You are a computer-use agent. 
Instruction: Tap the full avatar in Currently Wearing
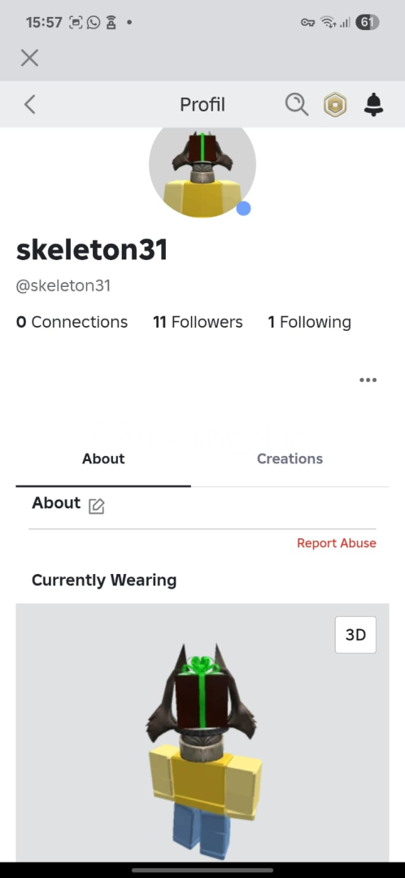202,750
